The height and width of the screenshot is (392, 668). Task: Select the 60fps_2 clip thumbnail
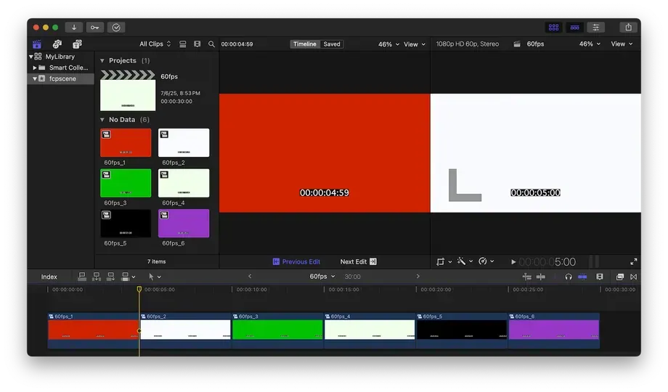pyautogui.click(x=184, y=143)
